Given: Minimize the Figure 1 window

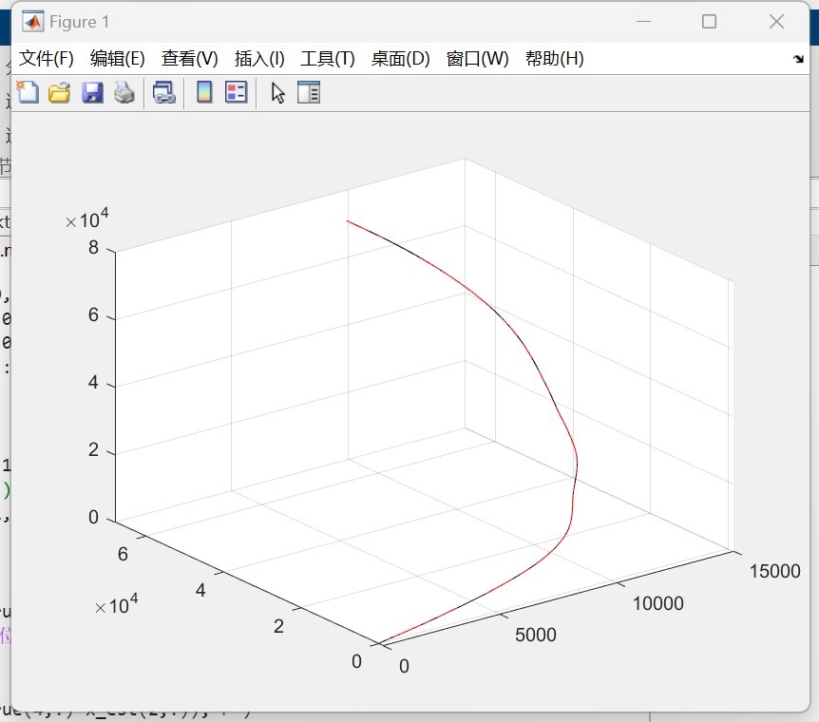Looking at the screenshot, I should click(x=643, y=22).
